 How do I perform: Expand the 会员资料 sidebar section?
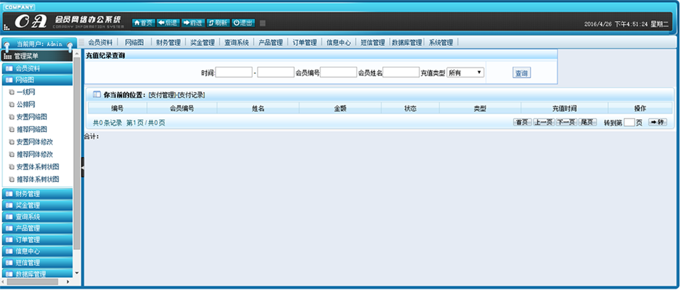pos(38,68)
